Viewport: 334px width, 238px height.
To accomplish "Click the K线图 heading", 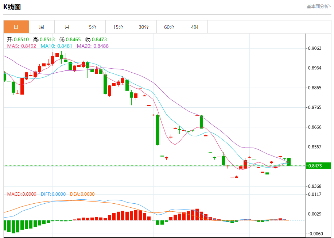I will (x=12, y=7).
